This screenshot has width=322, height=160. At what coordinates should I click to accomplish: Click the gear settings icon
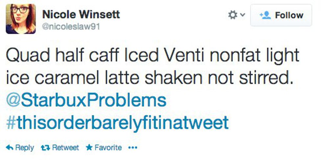point(233,15)
